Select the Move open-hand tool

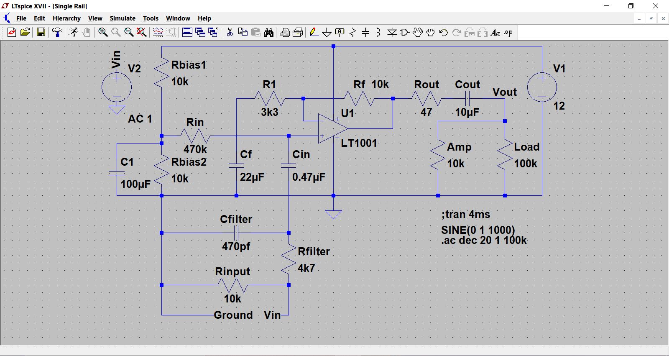418,32
